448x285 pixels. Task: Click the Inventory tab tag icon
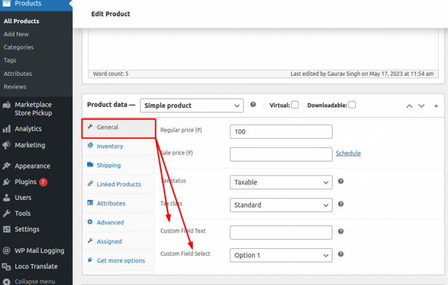pos(90,145)
